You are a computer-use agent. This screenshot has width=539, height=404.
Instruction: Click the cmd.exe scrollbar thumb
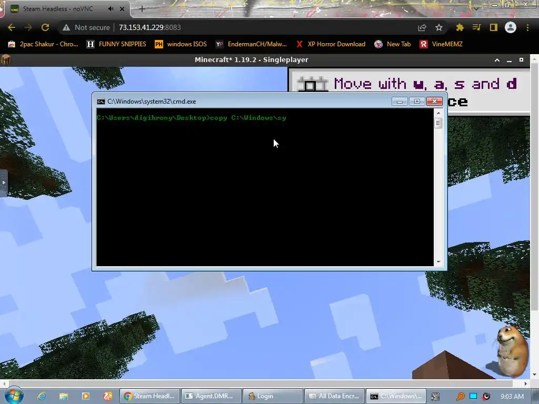click(x=438, y=123)
